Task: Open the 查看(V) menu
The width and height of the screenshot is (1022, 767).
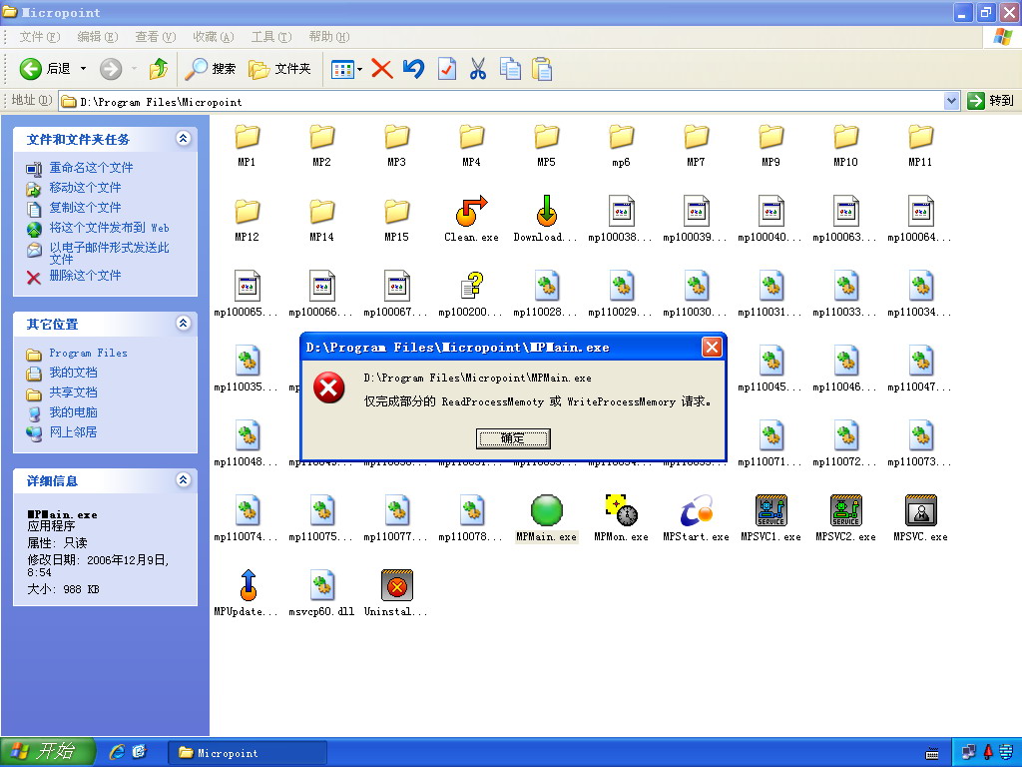Action: 155,37
